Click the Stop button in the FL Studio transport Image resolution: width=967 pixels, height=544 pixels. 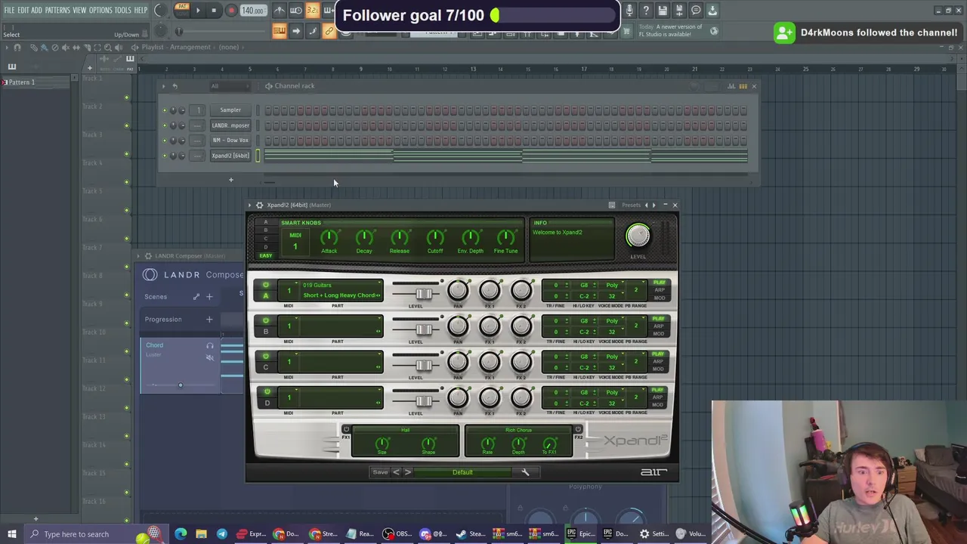pos(215,11)
